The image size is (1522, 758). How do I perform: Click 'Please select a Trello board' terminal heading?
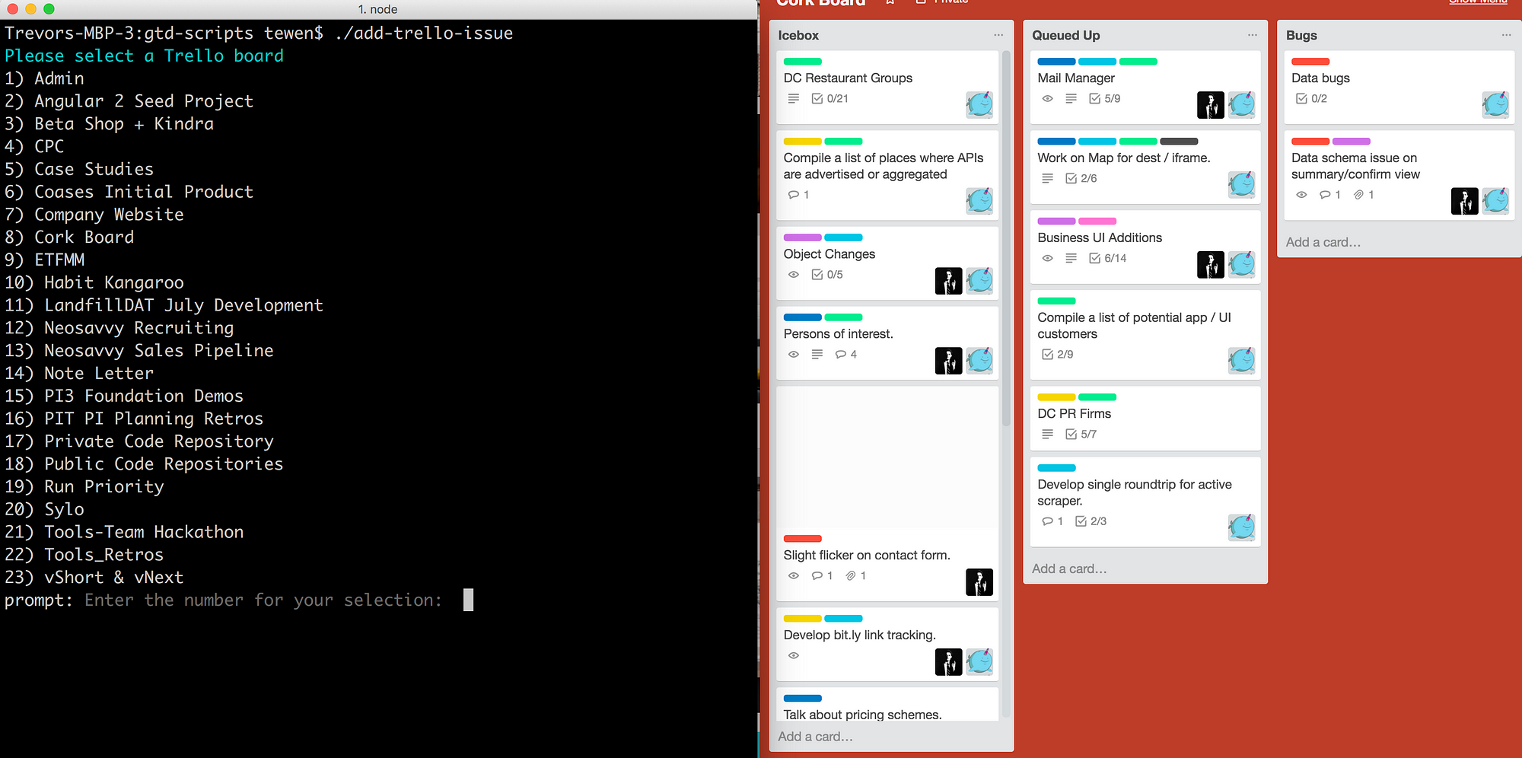pos(145,56)
